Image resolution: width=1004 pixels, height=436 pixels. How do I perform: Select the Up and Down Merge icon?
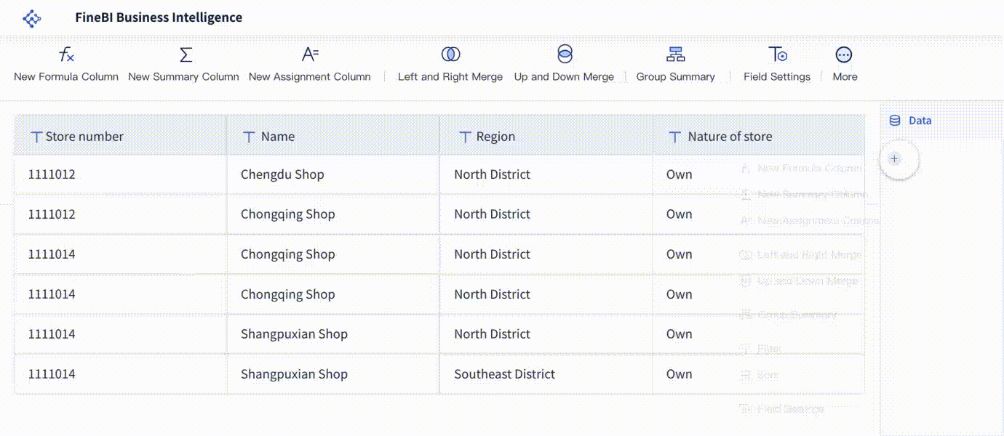(x=565, y=54)
